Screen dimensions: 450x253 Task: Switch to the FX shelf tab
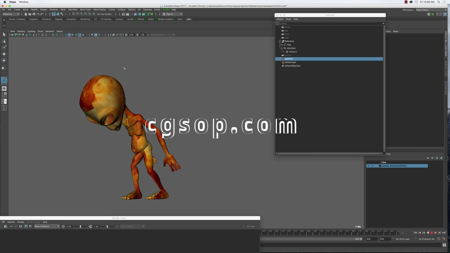(x=95, y=19)
